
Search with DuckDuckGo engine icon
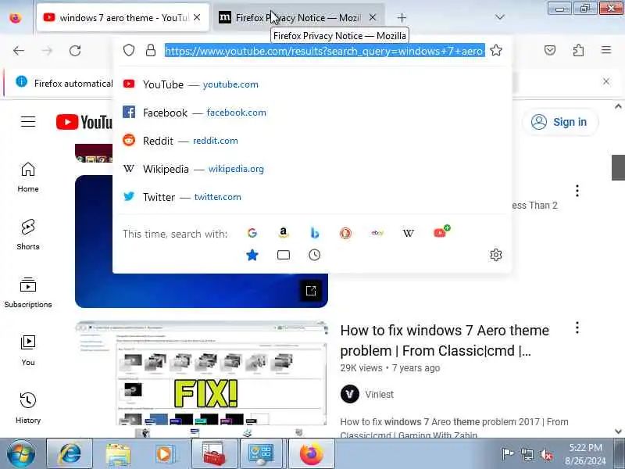pos(345,233)
